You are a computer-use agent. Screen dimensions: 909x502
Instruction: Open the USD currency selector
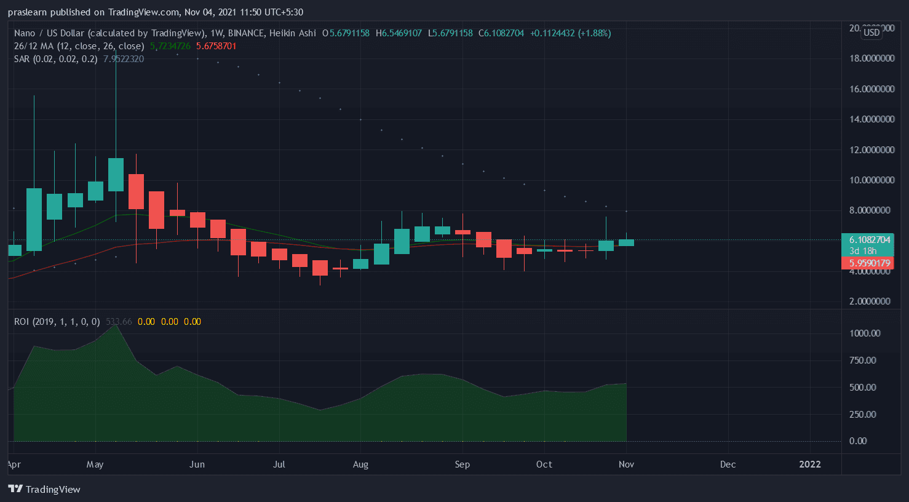point(871,33)
